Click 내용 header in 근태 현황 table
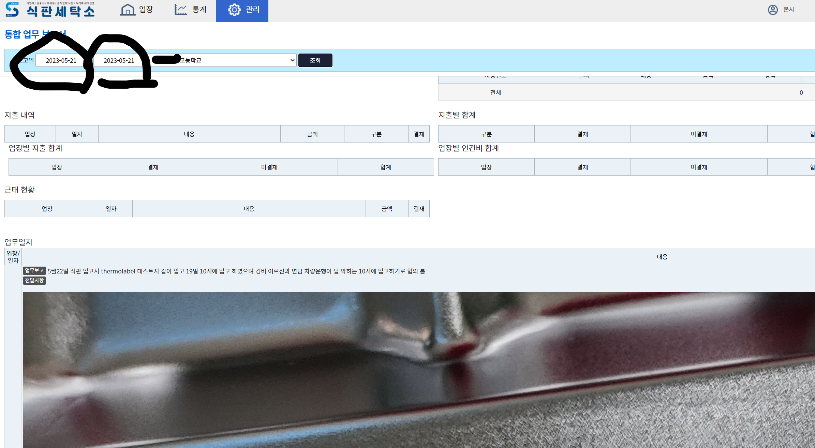Image resolution: width=815 pixels, height=448 pixels. click(249, 209)
